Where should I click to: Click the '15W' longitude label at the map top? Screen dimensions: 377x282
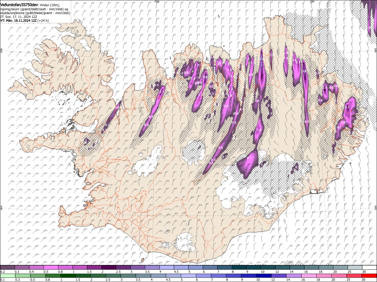tap(312, 1)
